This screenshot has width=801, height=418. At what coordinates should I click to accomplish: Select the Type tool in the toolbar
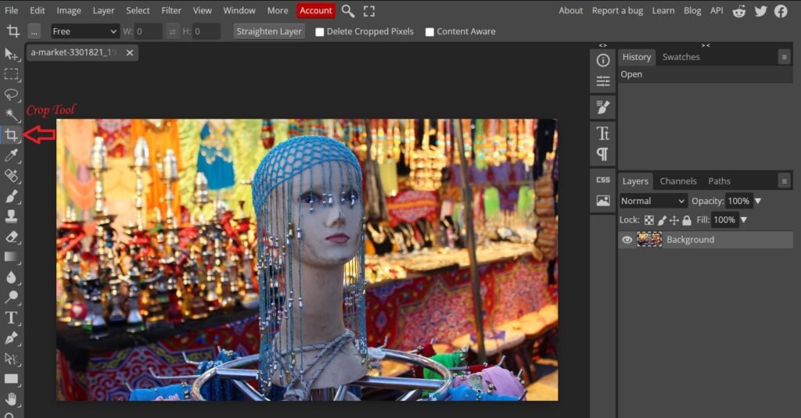point(11,317)
